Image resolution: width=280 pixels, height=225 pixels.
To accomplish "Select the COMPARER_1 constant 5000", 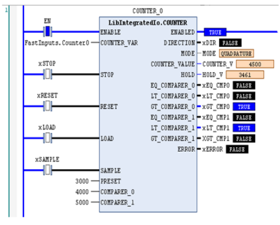I will (x=82, y=202).
